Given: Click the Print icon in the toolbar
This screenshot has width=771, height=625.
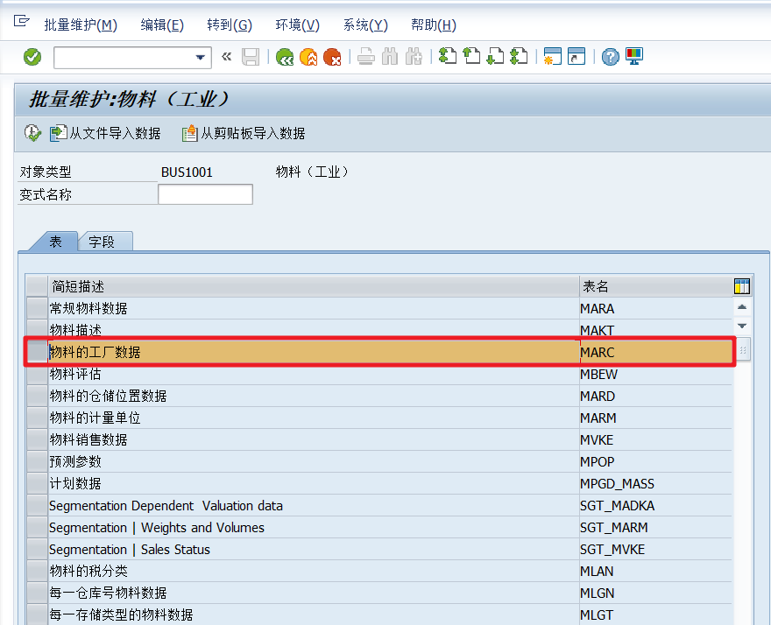Looking at the screenshot, I should [365, 56].
